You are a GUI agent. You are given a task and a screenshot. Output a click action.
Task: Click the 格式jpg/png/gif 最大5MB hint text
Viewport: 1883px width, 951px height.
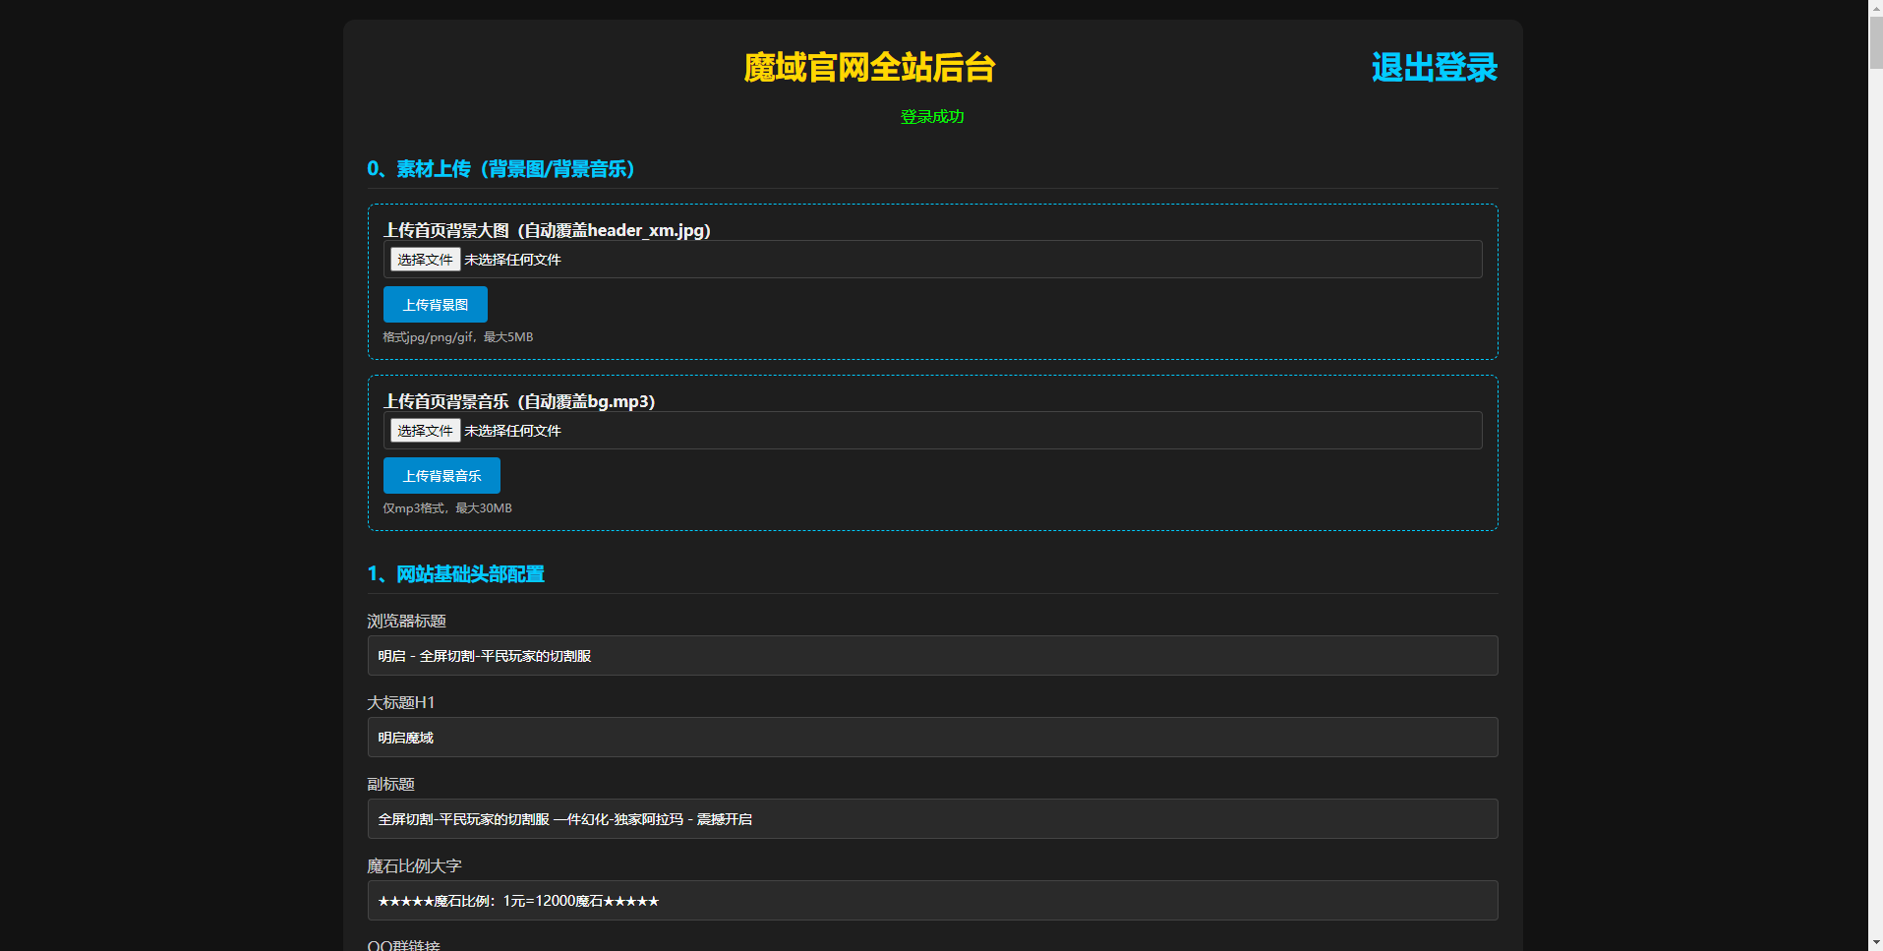[x=458, y=337]
